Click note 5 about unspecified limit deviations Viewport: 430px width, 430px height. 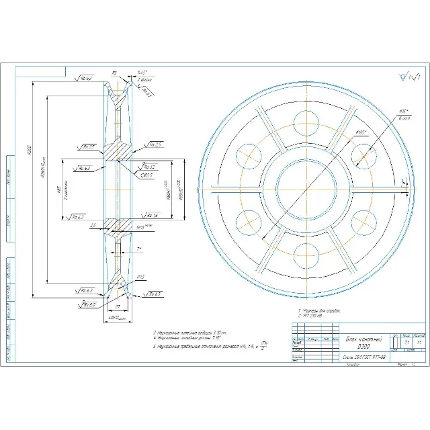coord(210,346)
